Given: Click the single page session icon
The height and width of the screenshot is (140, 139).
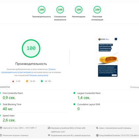Looking at the screenshot, I should click(97, 128).
